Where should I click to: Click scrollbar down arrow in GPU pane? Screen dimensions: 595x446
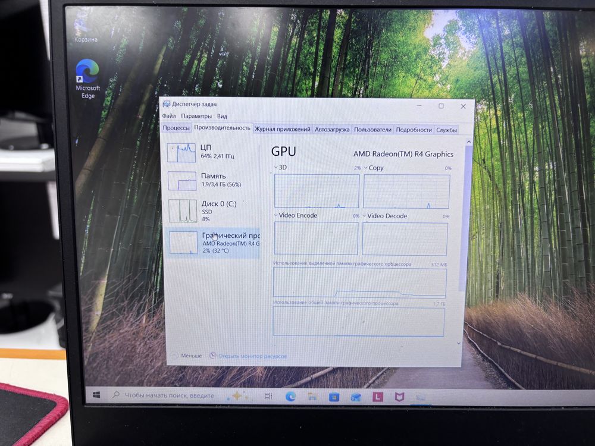coord(459,343)
